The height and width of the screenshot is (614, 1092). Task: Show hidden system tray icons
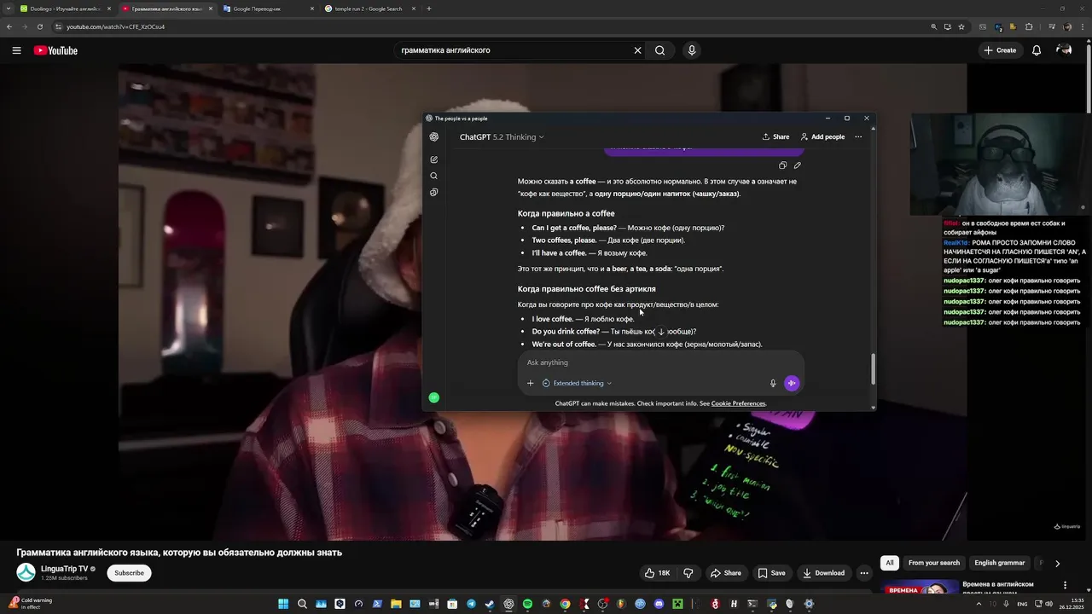[977, 604]
